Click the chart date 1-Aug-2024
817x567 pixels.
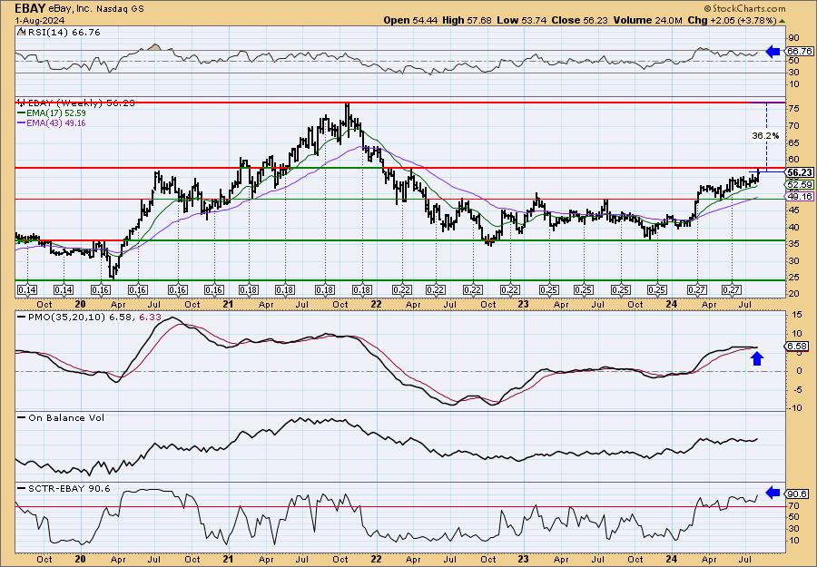click(40, 20)
